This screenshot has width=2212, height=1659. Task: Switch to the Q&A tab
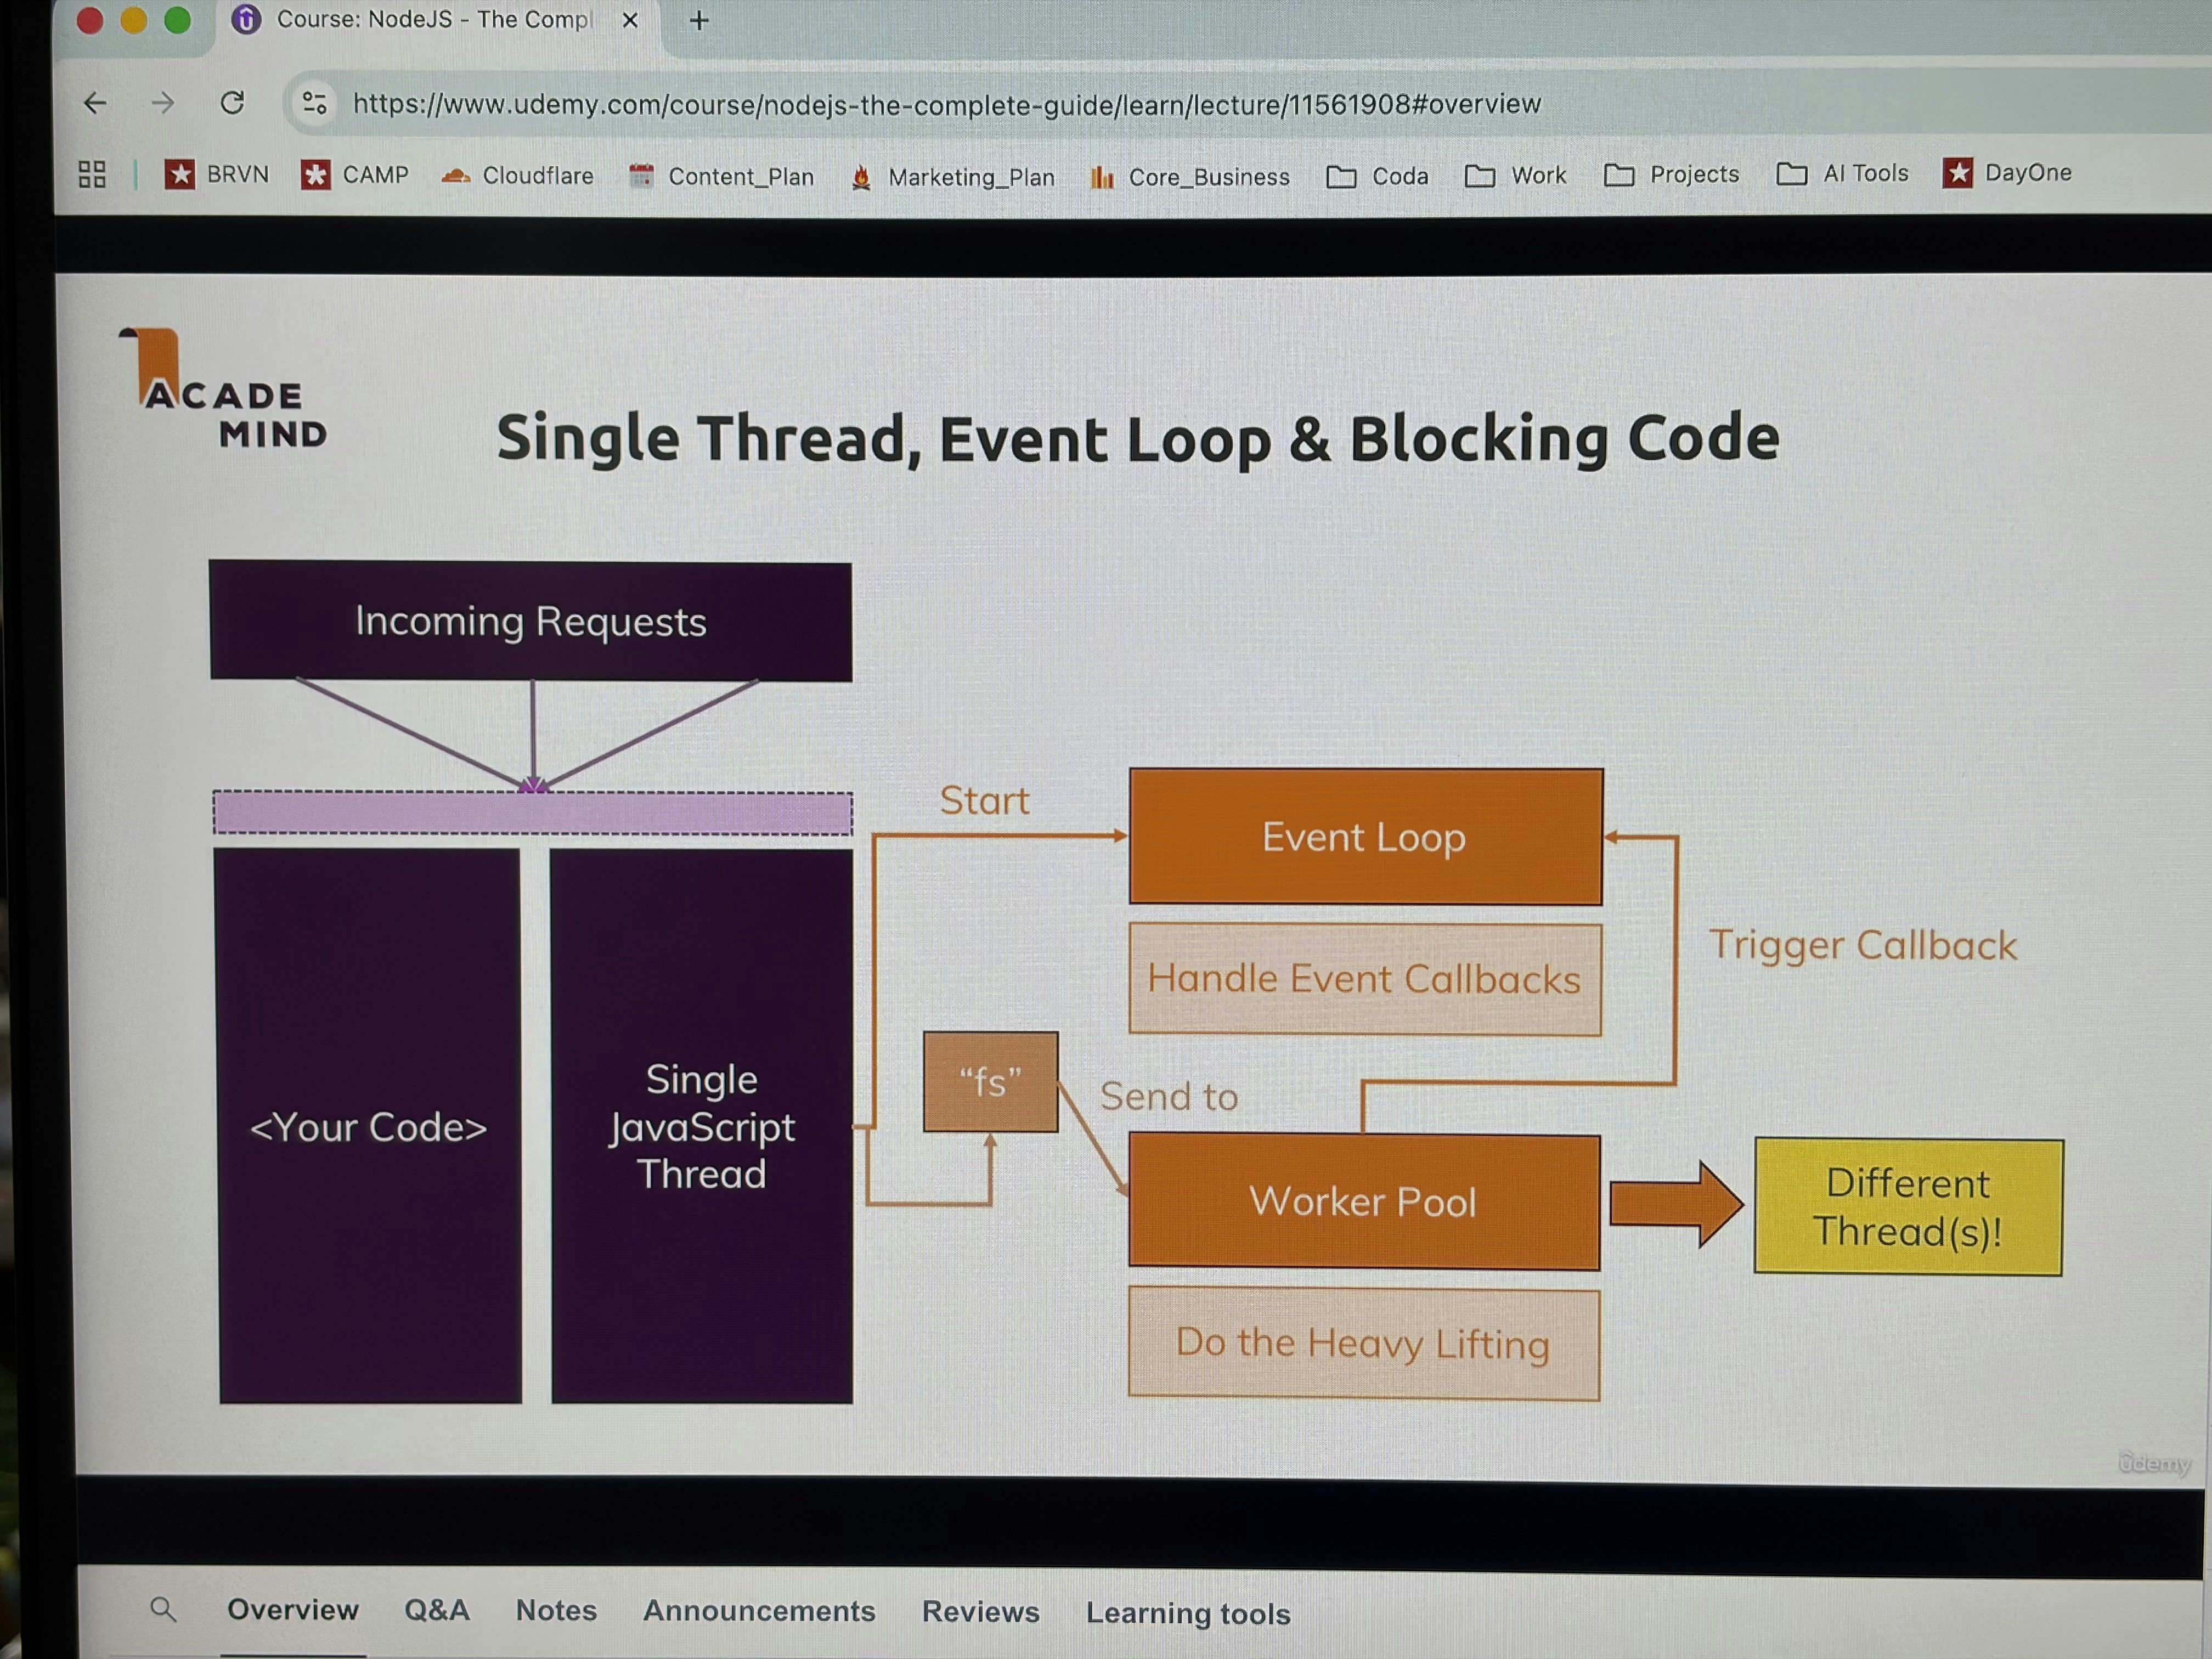pyautogui.click(x=437, y=1610)
